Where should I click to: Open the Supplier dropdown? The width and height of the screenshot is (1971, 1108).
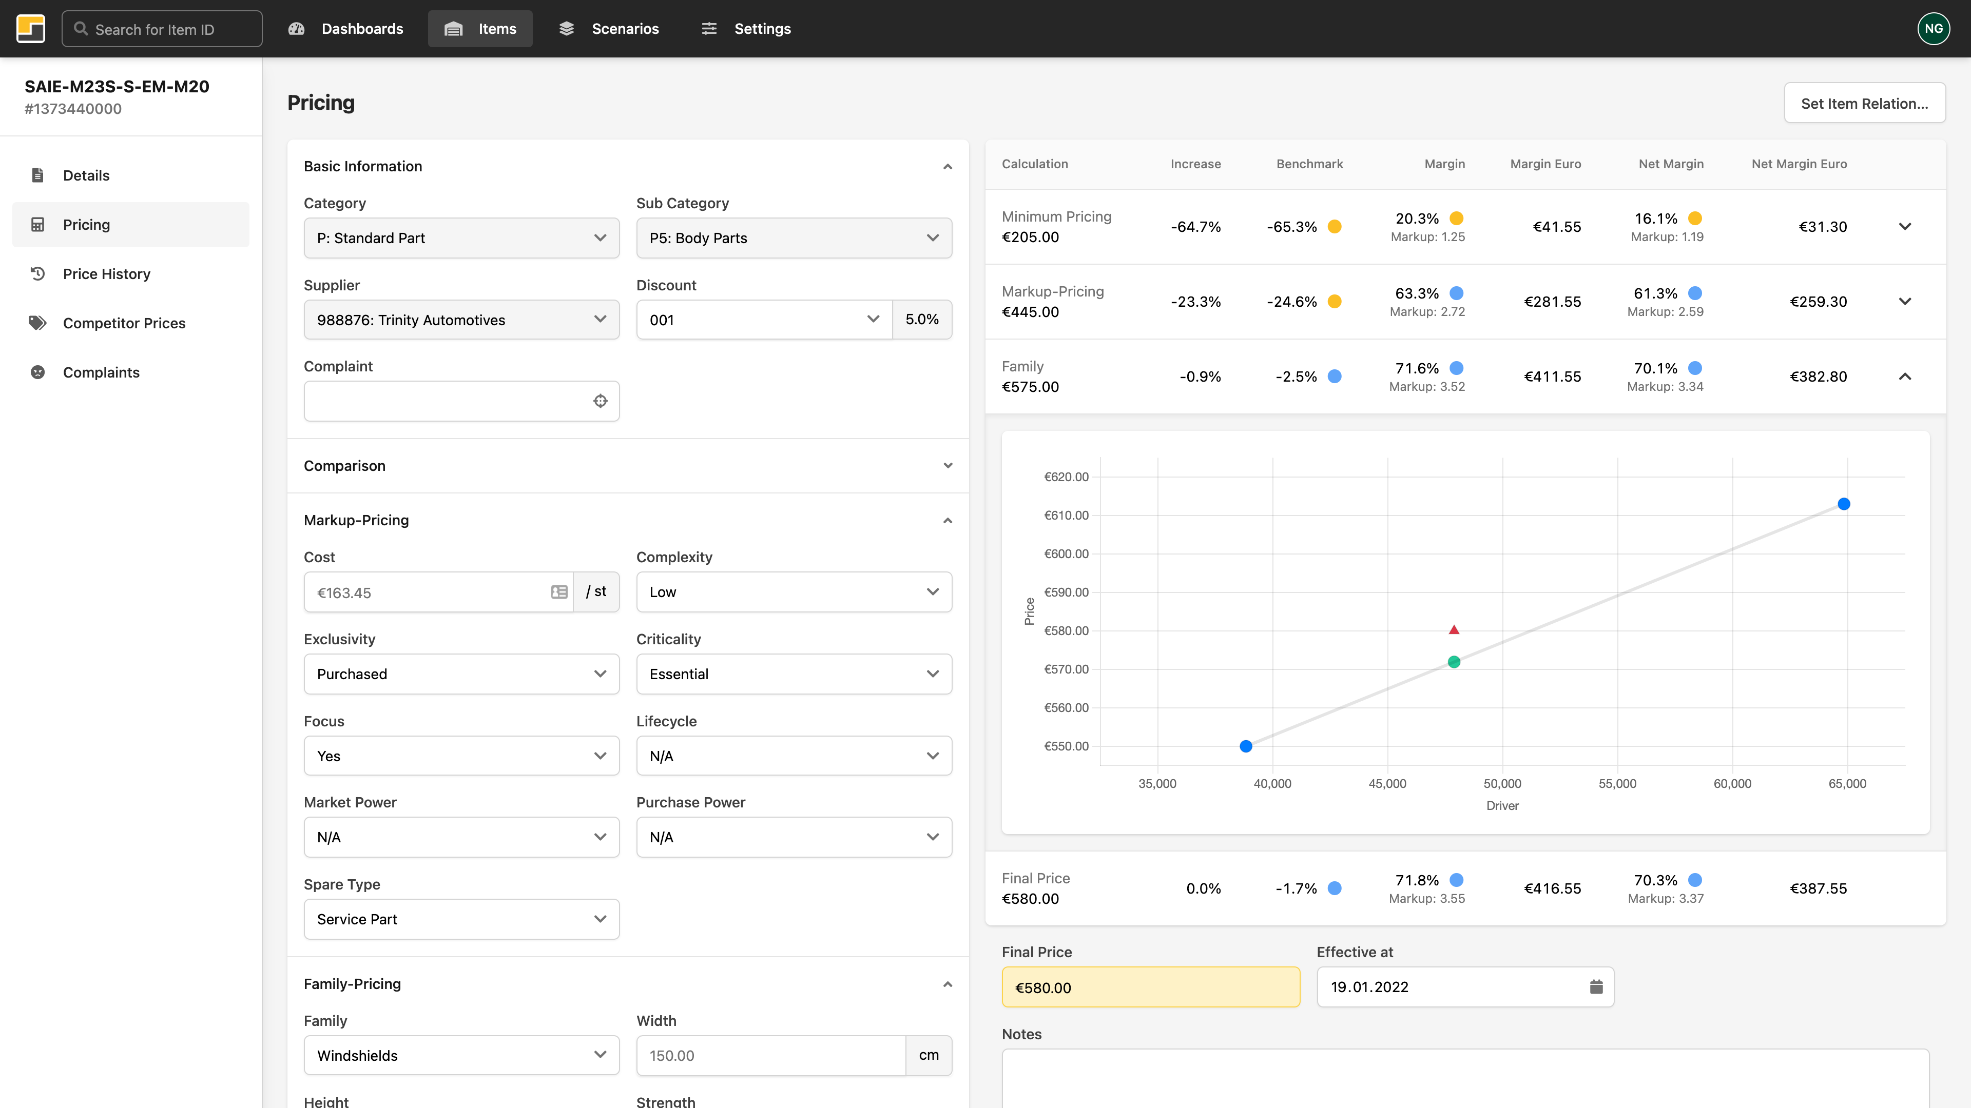[461, 320]
